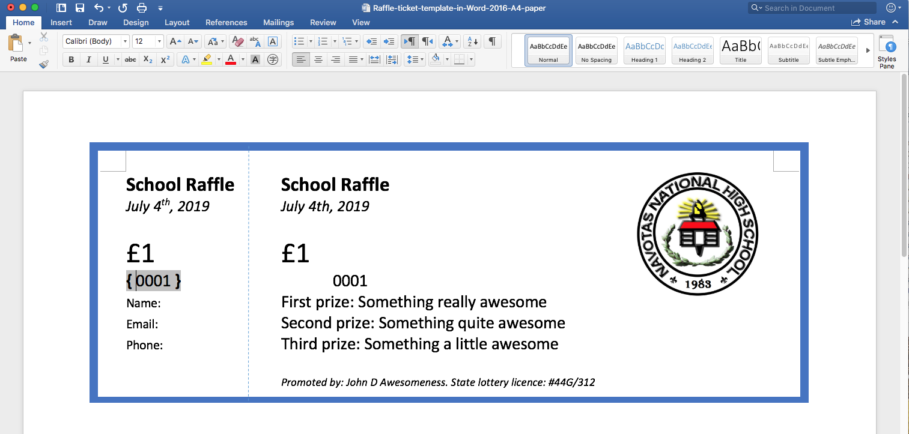Switch to the Review tab

point(323,22)
